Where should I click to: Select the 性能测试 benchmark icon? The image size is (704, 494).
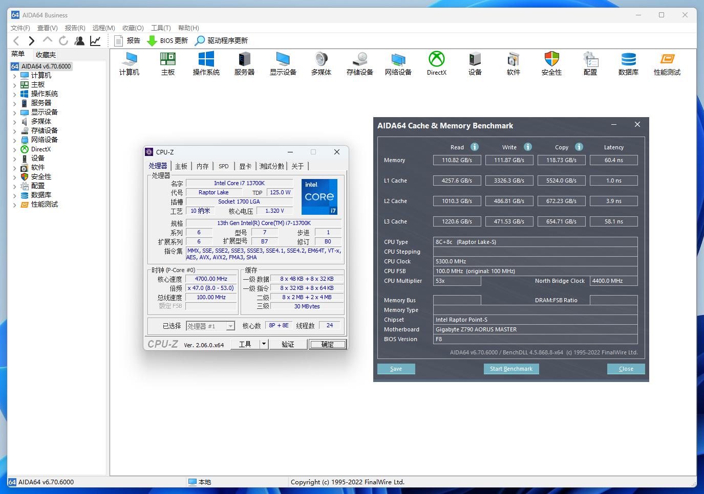[667, 63]
